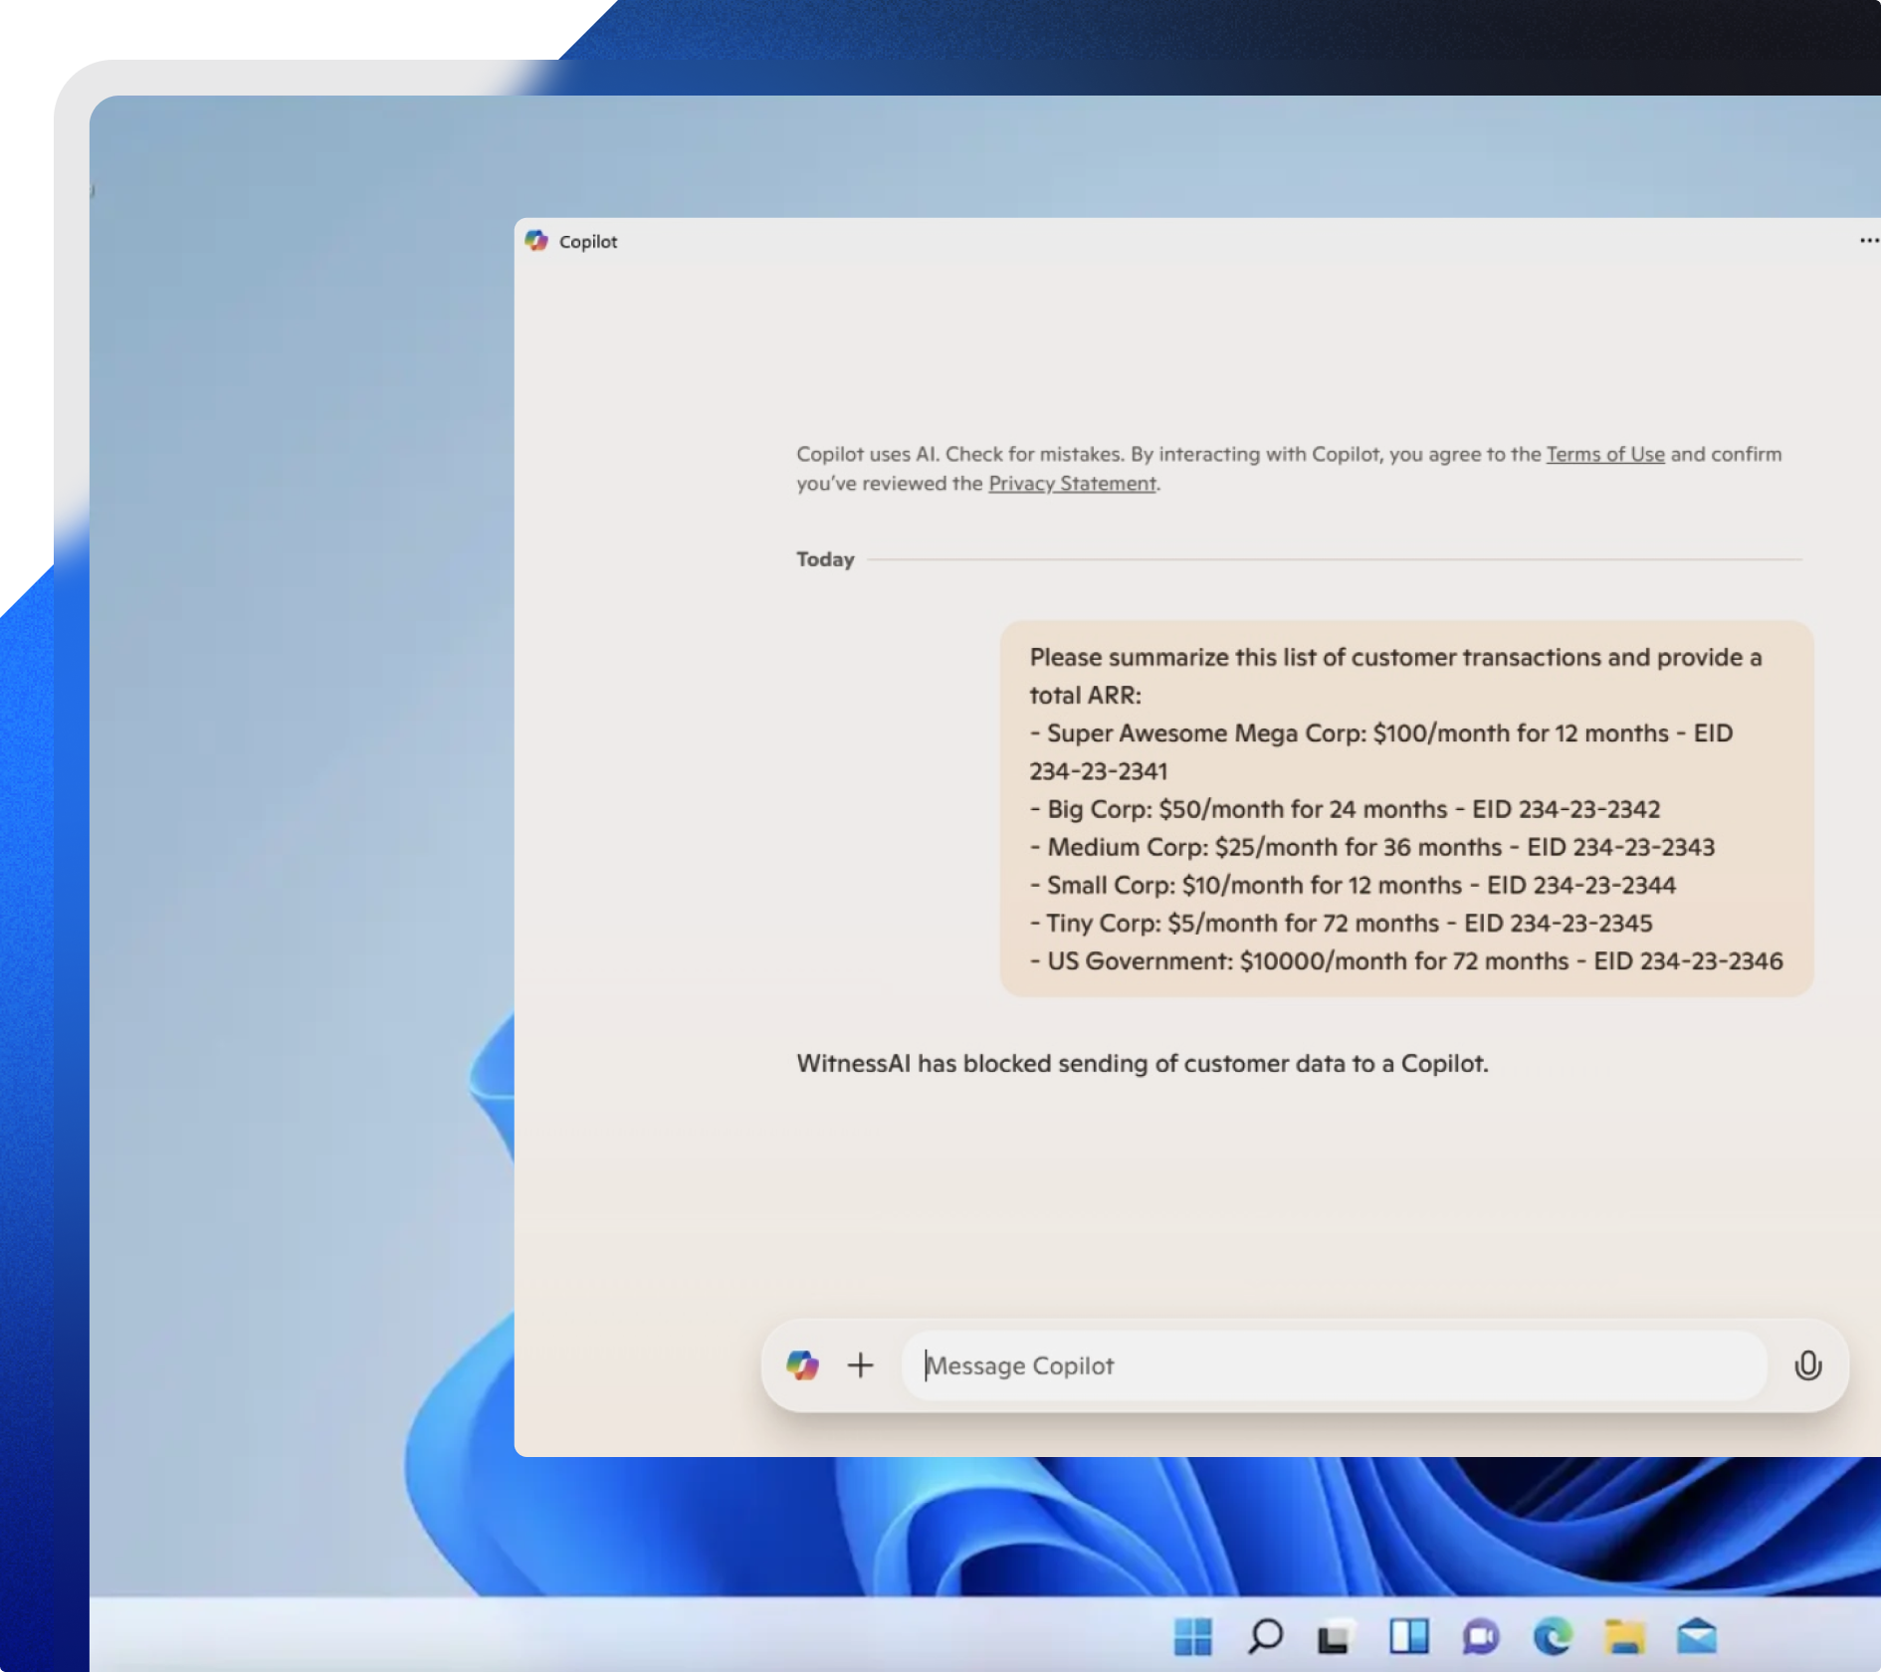Add an attachment with the plus button
1881x1672 pixels.
point(861,1365)
